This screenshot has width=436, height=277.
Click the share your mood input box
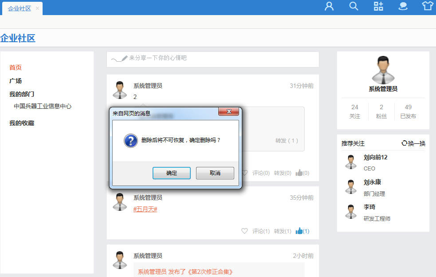click(x=213, y=59)
